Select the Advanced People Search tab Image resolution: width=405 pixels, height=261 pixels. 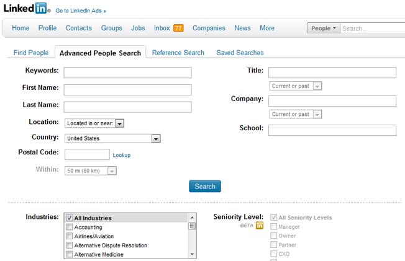[100, 53]
